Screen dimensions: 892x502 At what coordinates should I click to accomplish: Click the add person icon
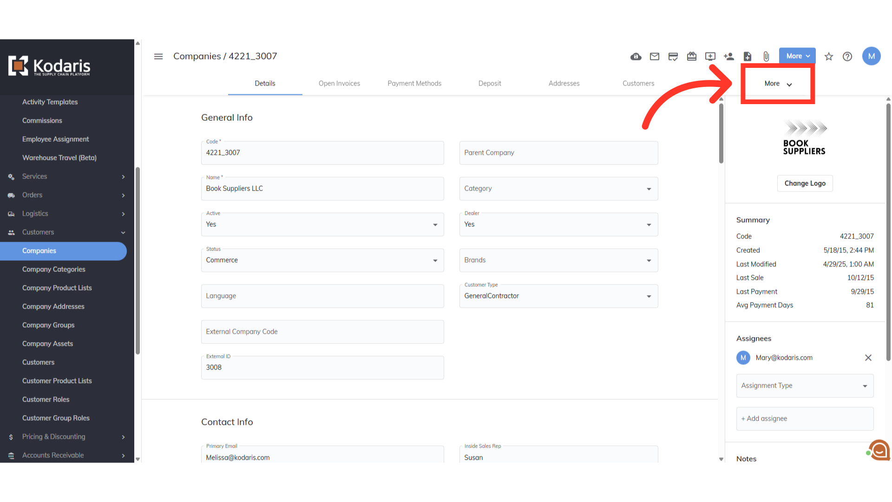(728, 56)
